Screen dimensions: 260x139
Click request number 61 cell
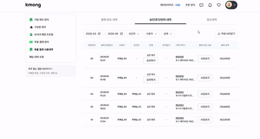(x=92, y=120)
